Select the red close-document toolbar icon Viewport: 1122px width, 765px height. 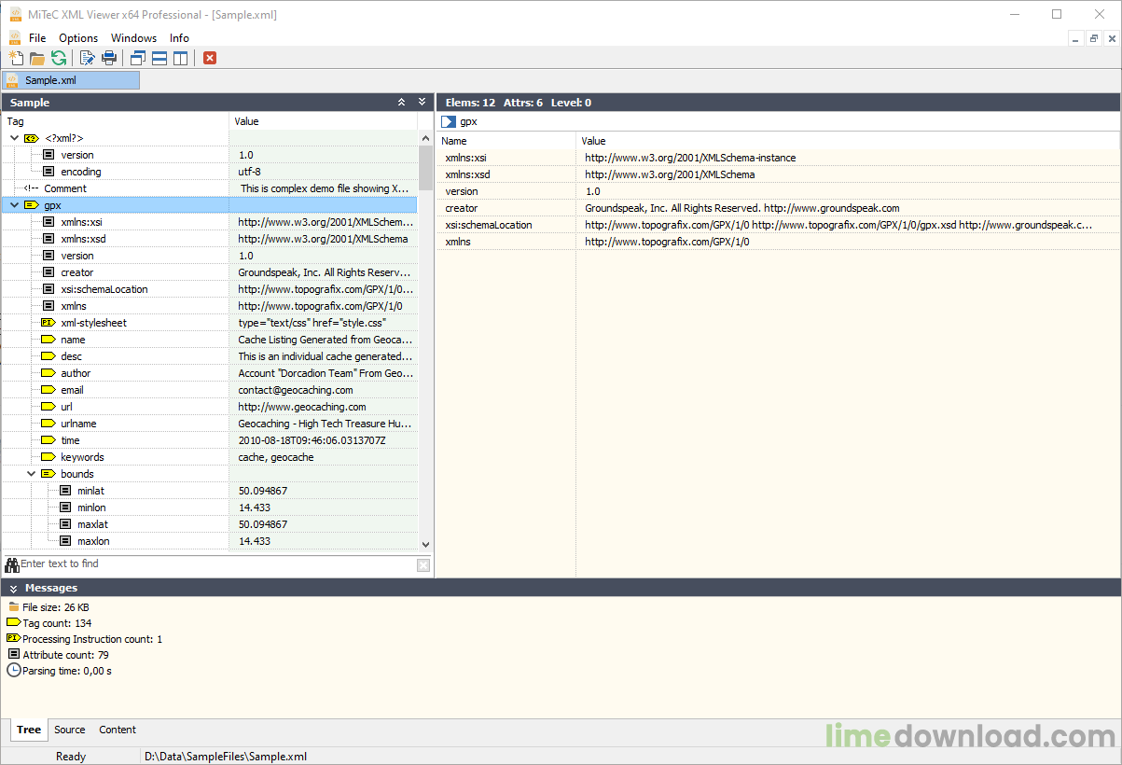(x=209, y=58)
